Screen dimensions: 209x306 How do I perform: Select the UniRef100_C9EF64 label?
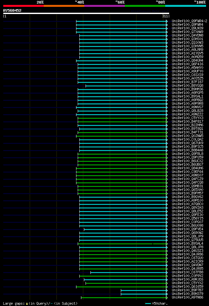click(x=187, y=172)
